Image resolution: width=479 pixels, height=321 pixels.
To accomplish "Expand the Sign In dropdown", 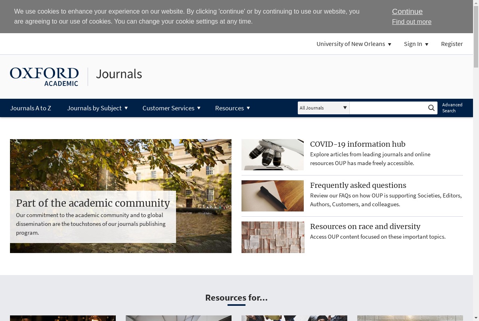I will [416, 44].
